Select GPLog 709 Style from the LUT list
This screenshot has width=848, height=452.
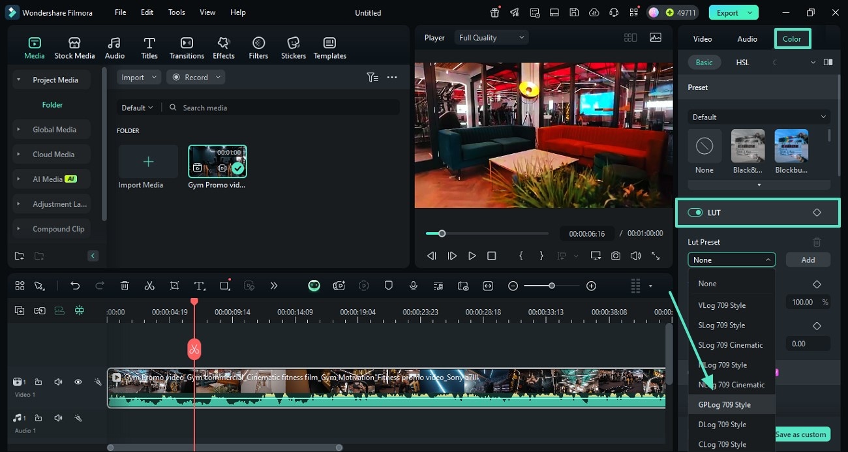pyautogui.click(x=731, y=404)
